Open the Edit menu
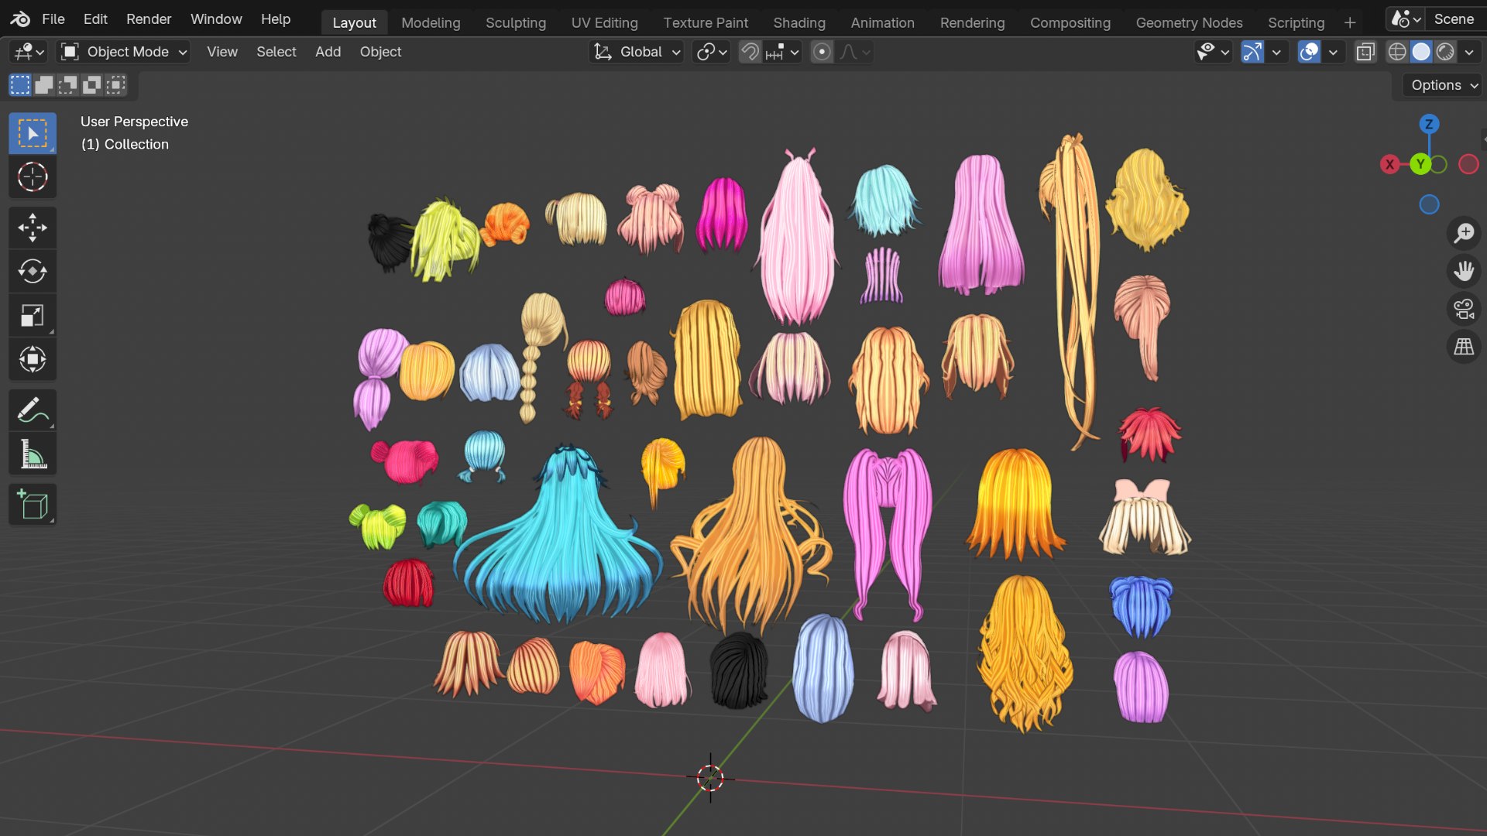1487x836 pixels. click(x=95, y=19)
